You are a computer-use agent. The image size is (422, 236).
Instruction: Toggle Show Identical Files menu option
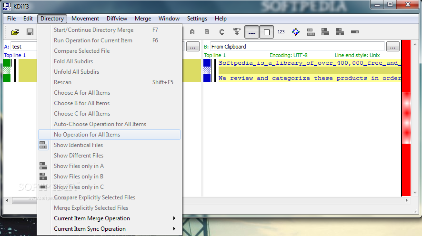109,145
